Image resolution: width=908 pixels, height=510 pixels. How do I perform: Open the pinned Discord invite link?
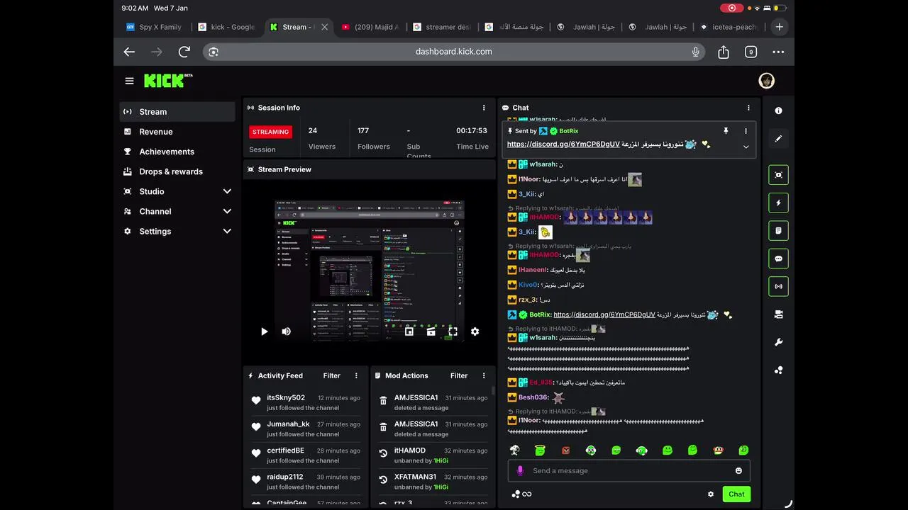pos(563,144)
